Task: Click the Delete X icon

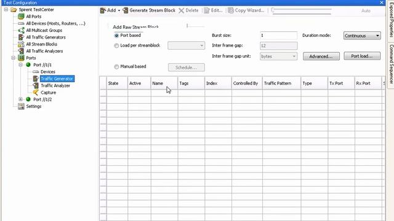Action: coord(181,10)
